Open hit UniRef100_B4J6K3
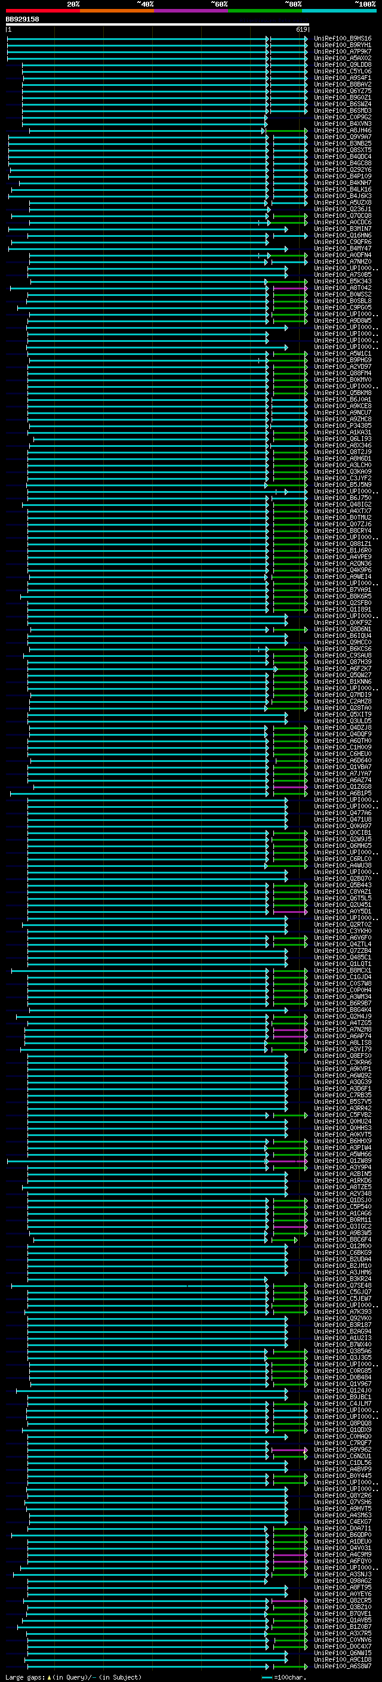Screen dimensions: 382x1682 pyautogui.click(x=343, y=196)
